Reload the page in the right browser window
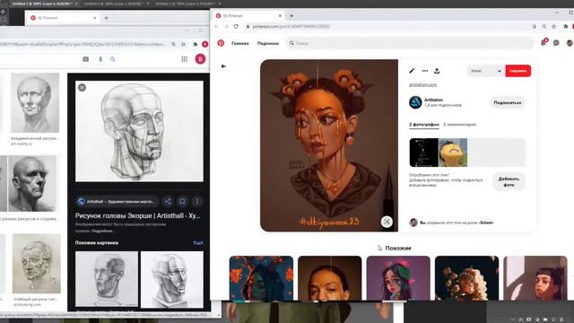The image size is (574, 323). 236,26
